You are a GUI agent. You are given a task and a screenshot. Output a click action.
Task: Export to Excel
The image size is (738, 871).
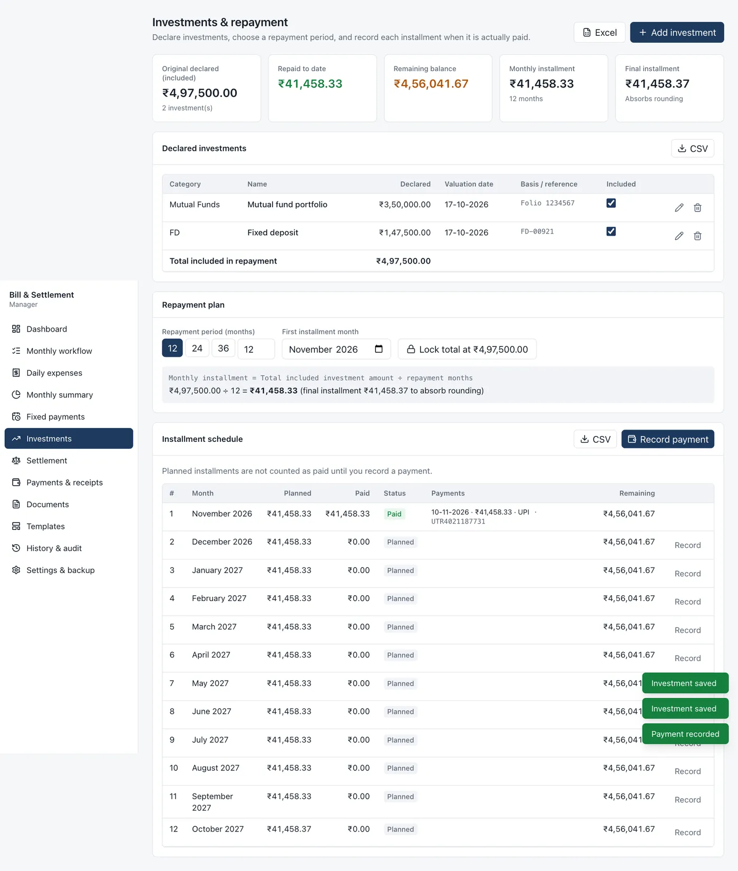click(599, 32)
